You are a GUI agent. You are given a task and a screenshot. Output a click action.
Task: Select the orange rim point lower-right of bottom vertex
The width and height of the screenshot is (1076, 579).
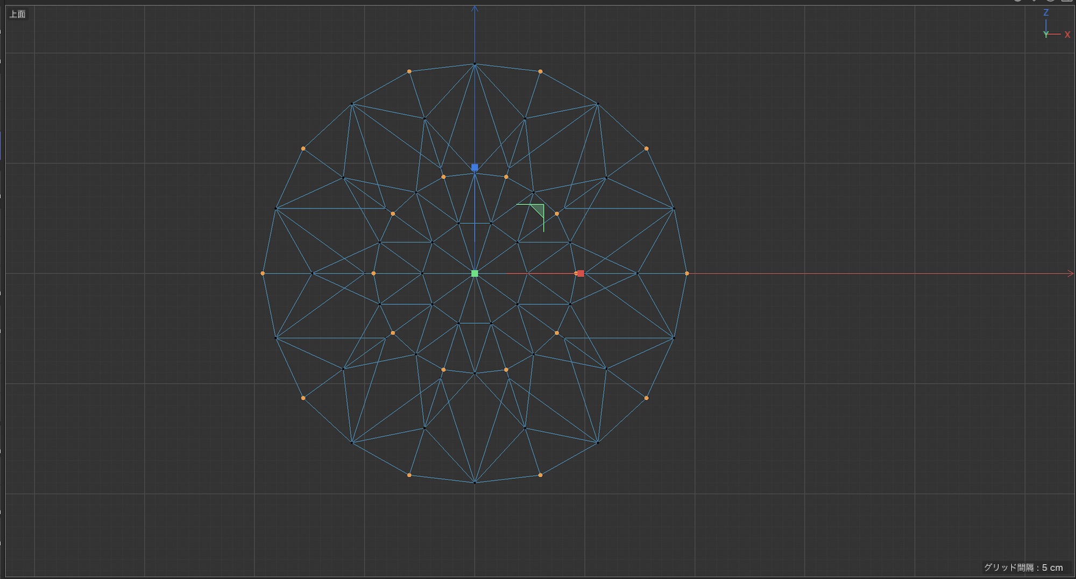pos(540,475)
